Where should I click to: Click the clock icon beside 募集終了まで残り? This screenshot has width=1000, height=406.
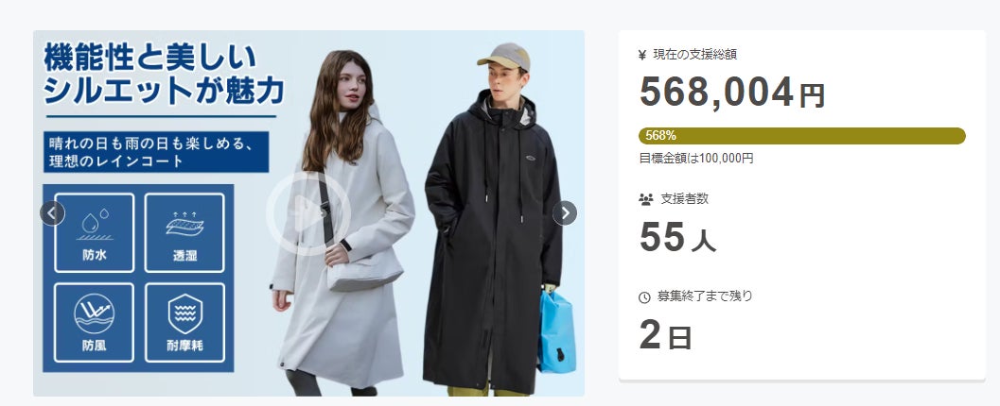pos(644,297)
